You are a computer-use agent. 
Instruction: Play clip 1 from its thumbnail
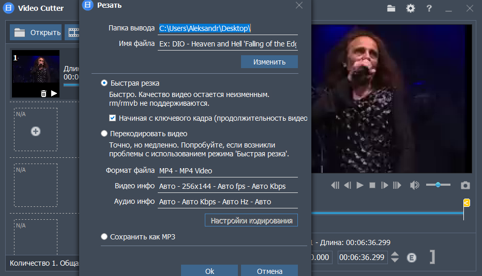[54, 93]
